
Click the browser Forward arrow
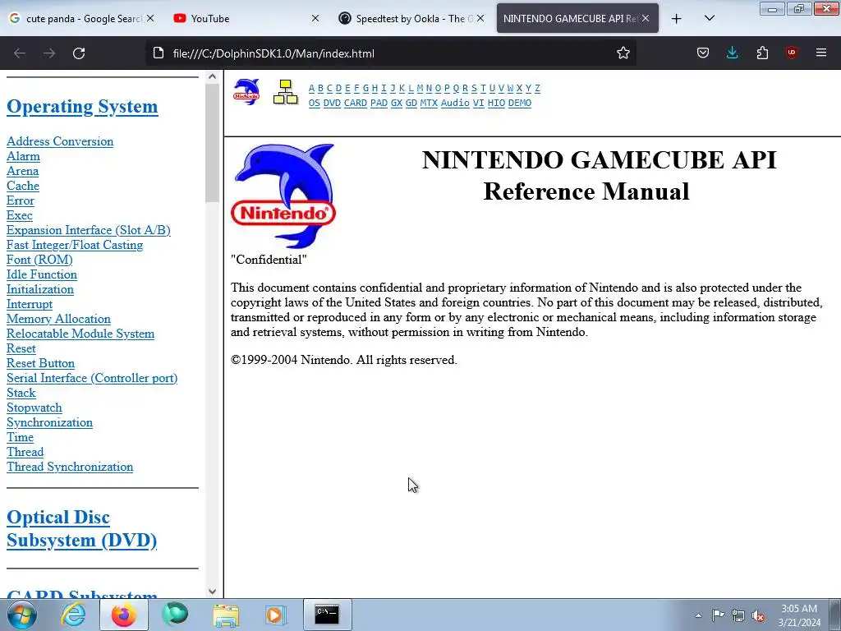[49, 53]
